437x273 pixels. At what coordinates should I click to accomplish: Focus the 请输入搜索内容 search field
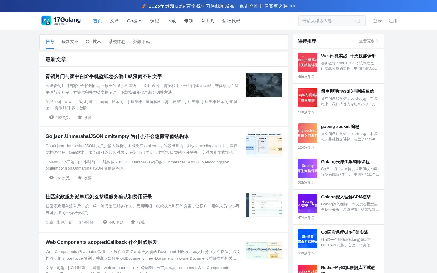pos(332,21)
